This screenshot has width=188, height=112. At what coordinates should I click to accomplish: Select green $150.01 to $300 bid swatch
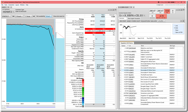[x=83, y=88]
